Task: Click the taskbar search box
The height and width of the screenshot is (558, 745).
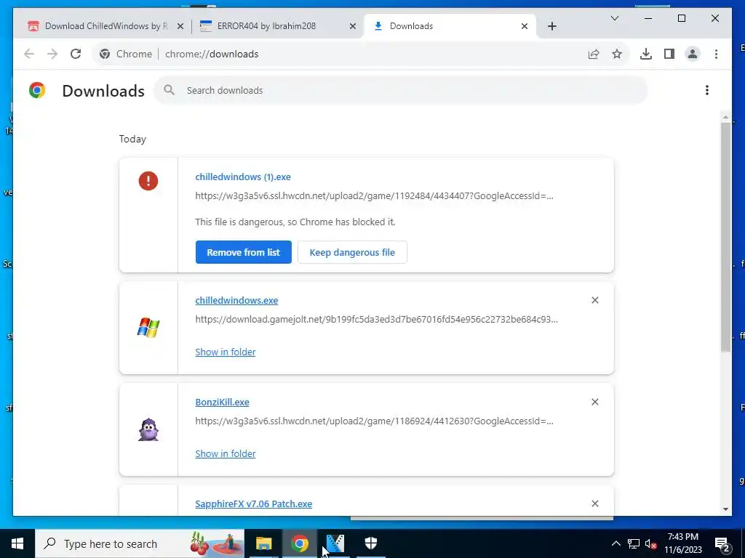Action: (140, 543)
